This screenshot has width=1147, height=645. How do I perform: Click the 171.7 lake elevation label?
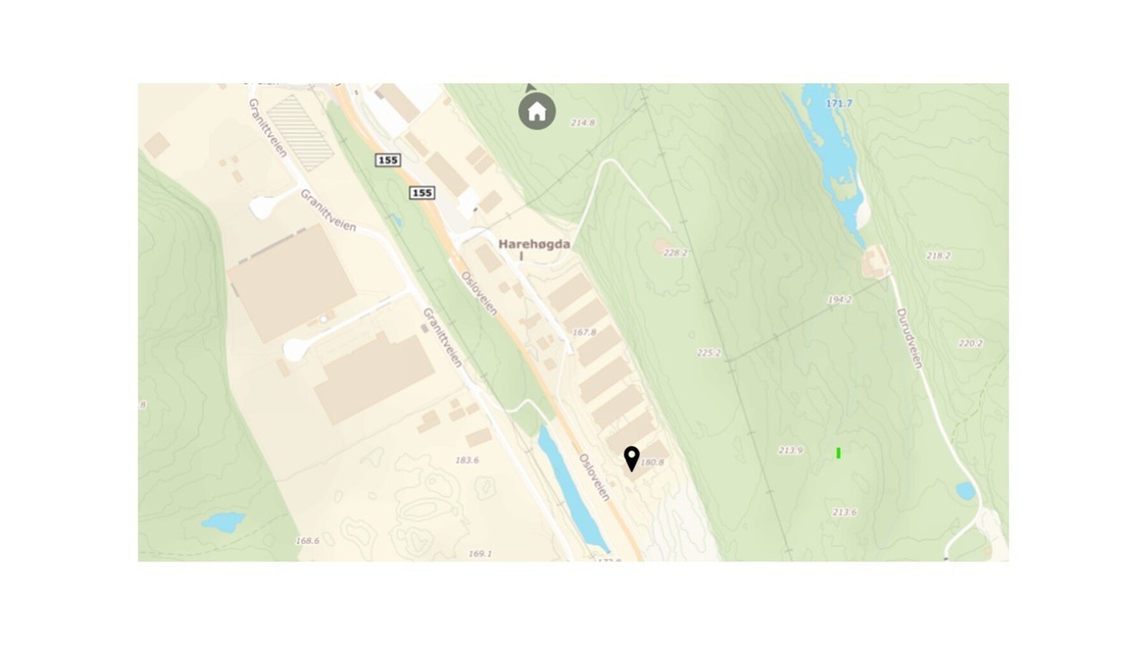[839, 103]
